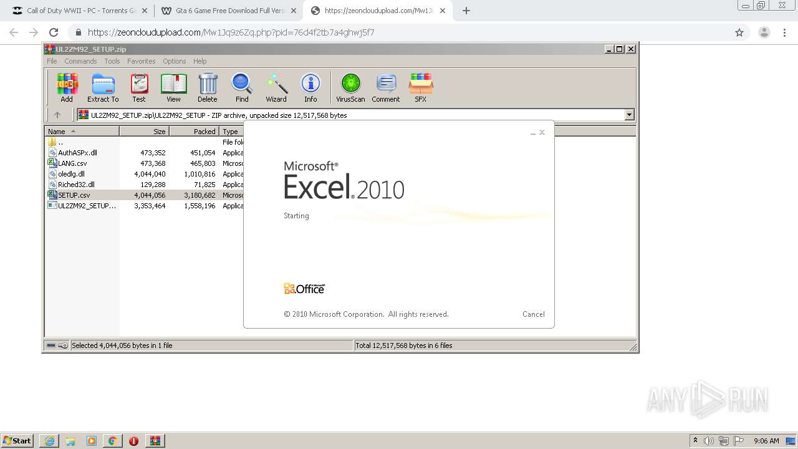798x449 pixels.
Task: Switch to Gta 6 Game Free Download tab
Action: coord(229,11)
